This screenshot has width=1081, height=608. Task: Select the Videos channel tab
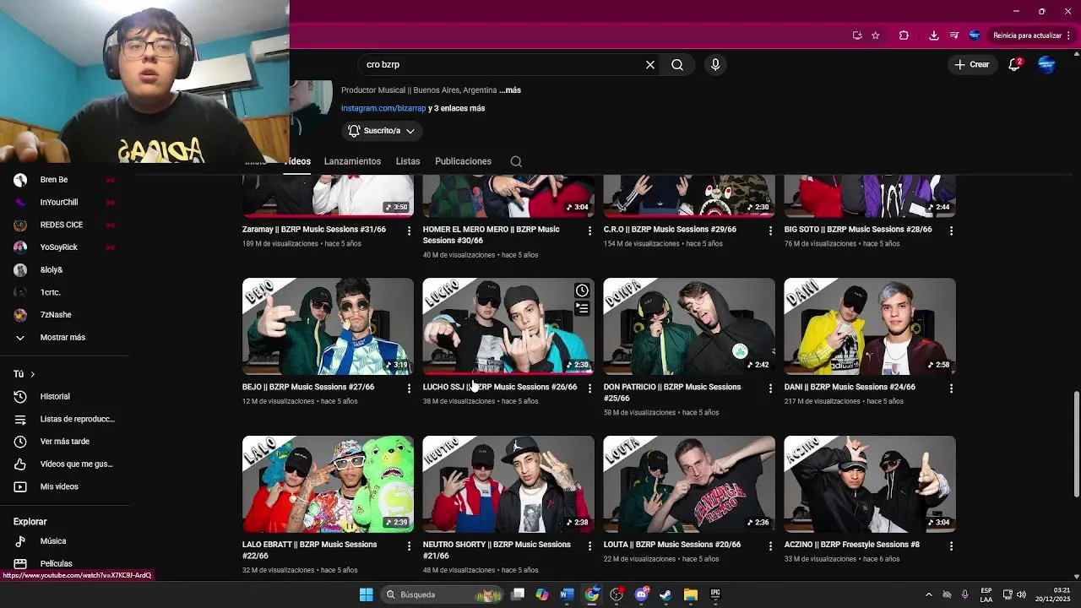pos(300,161)
